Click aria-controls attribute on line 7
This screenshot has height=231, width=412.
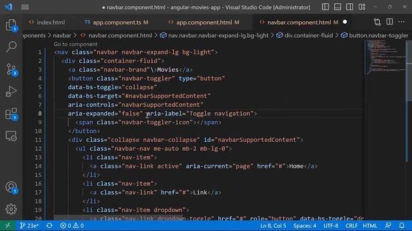(x=91, y=105)
